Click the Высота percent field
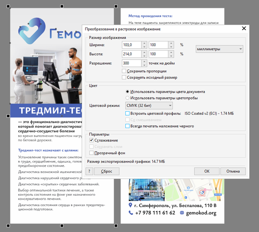Image resolution: width=259 pixels, height=232 pixels. tap(158, 54)
